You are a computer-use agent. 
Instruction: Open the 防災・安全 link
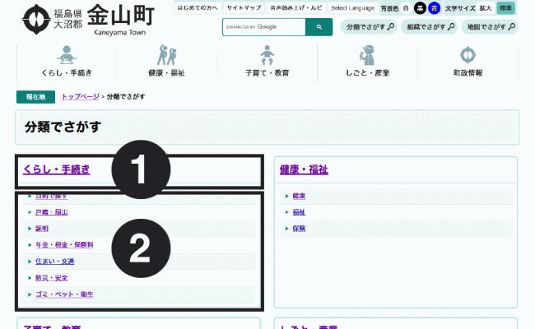coord(52,278)
